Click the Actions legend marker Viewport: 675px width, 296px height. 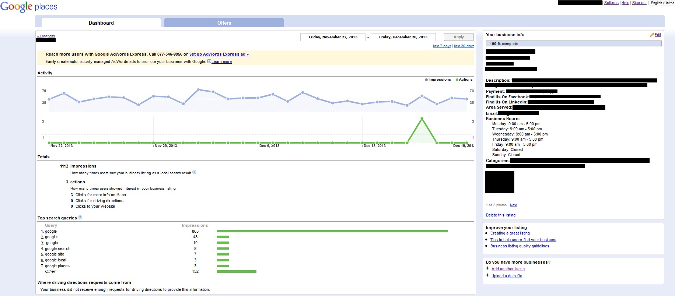pos(457,80)
